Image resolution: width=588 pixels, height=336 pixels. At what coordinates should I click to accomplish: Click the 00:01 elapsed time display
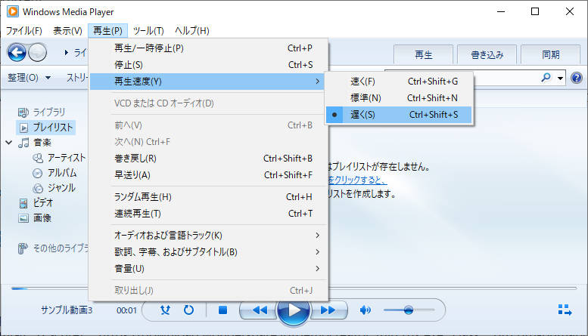(126, 310)
